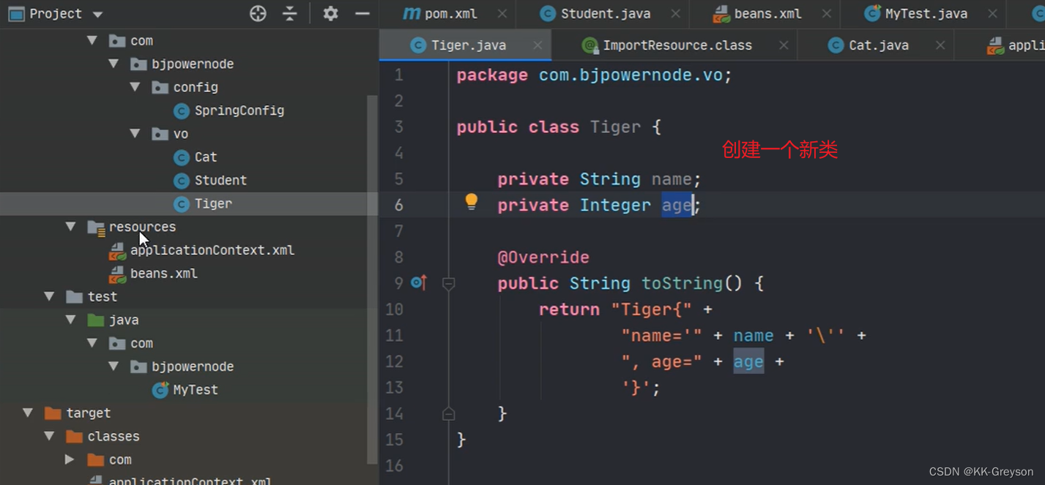Viewport: 1045px width, 485px height.
Task: Click the @Override annotation
Action: point(543,257)
